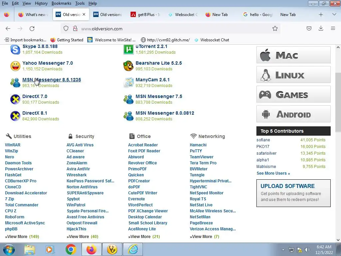Expand View More under Utilities
The image size is (341, 256).
22,237
